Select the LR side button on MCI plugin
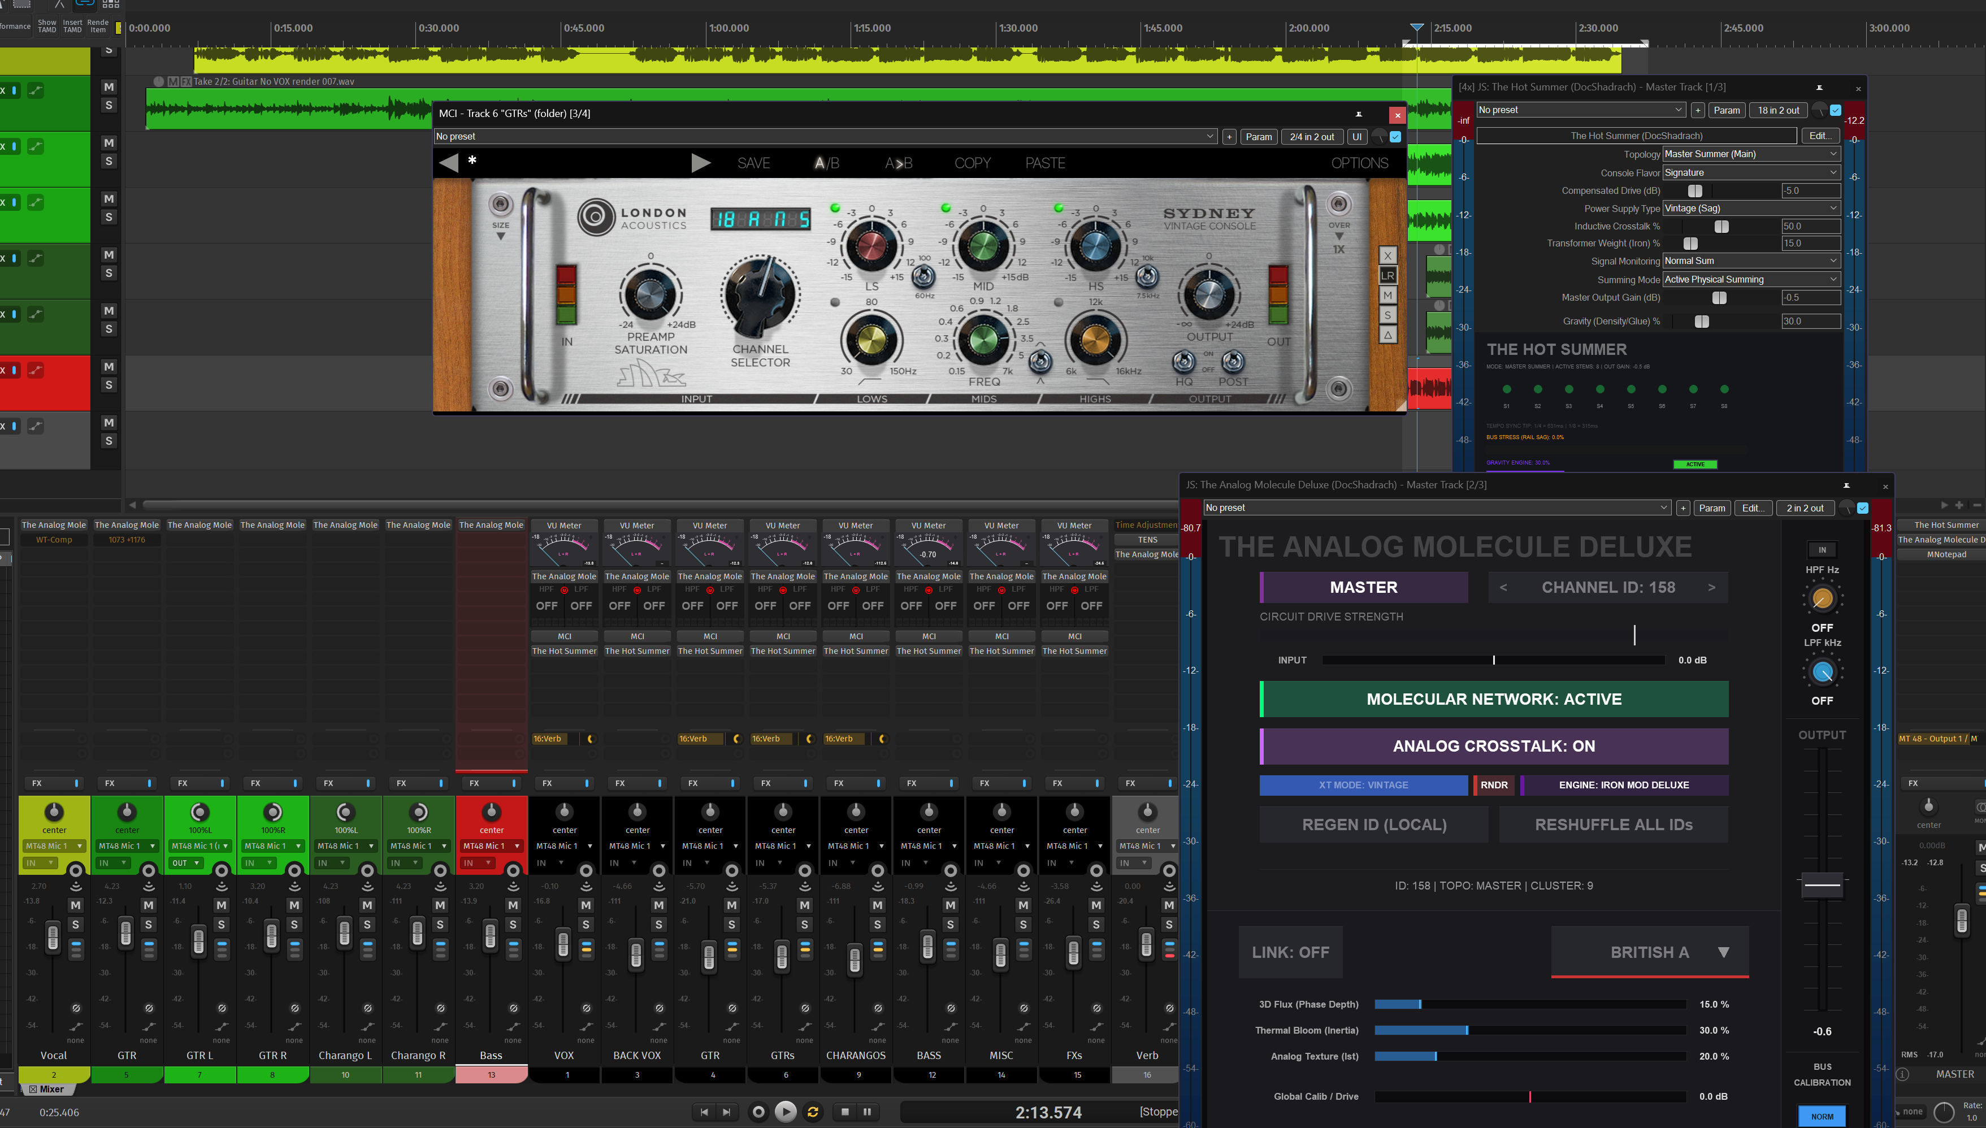This screenshot has width=1986, height=1128. tap(1387, 275)
